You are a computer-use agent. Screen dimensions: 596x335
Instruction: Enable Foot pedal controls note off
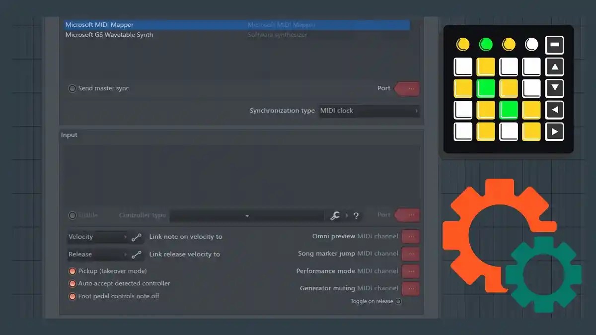point(73,295)
